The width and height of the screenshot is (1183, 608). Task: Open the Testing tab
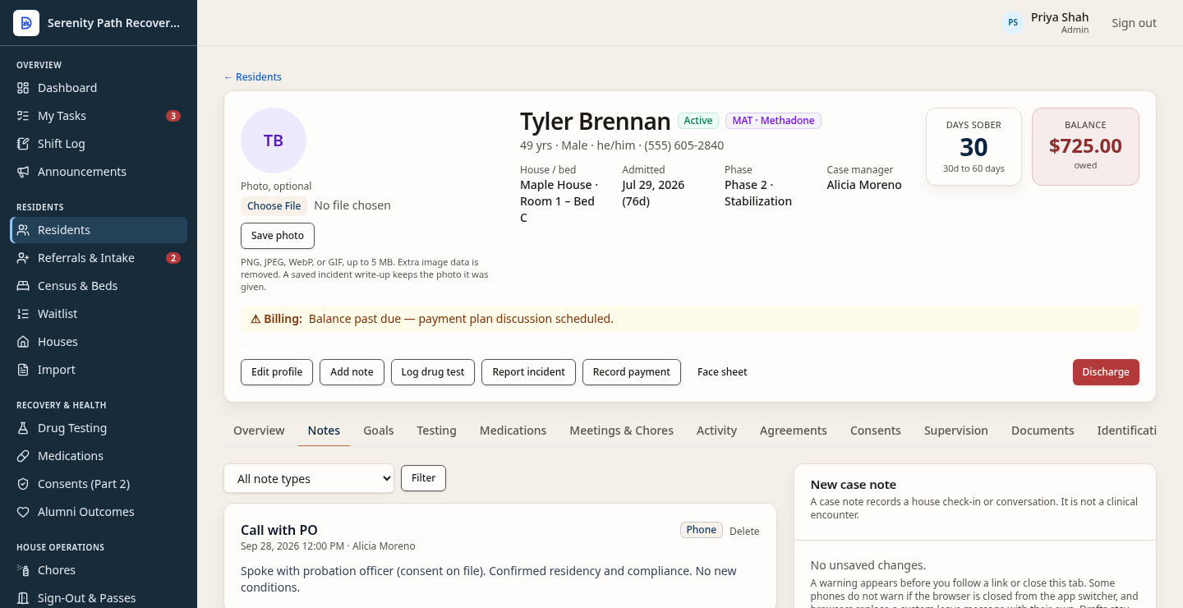[436, 431]
